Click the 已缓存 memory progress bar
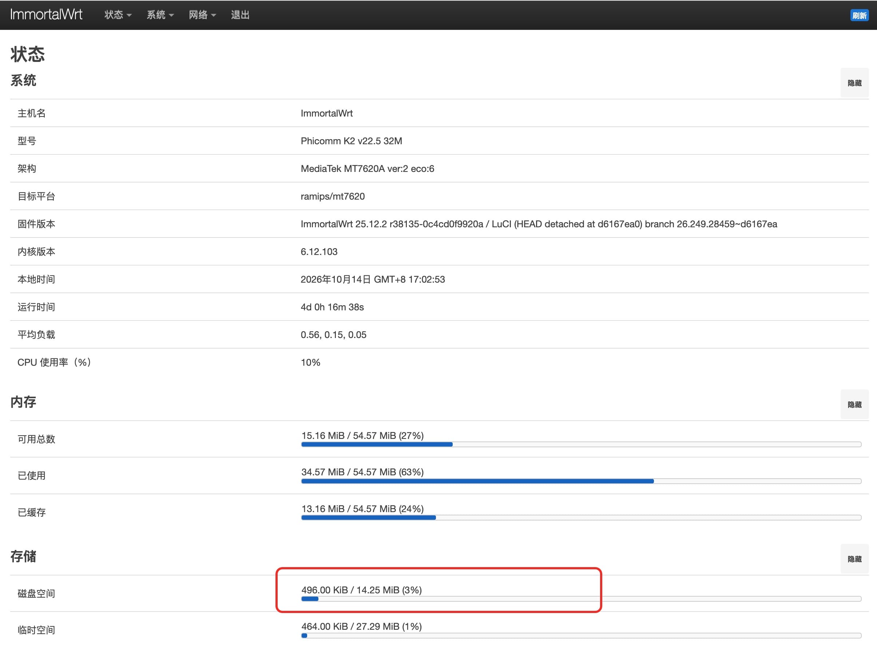The height and width of the screenshot is (660, 877). (581, 518)
